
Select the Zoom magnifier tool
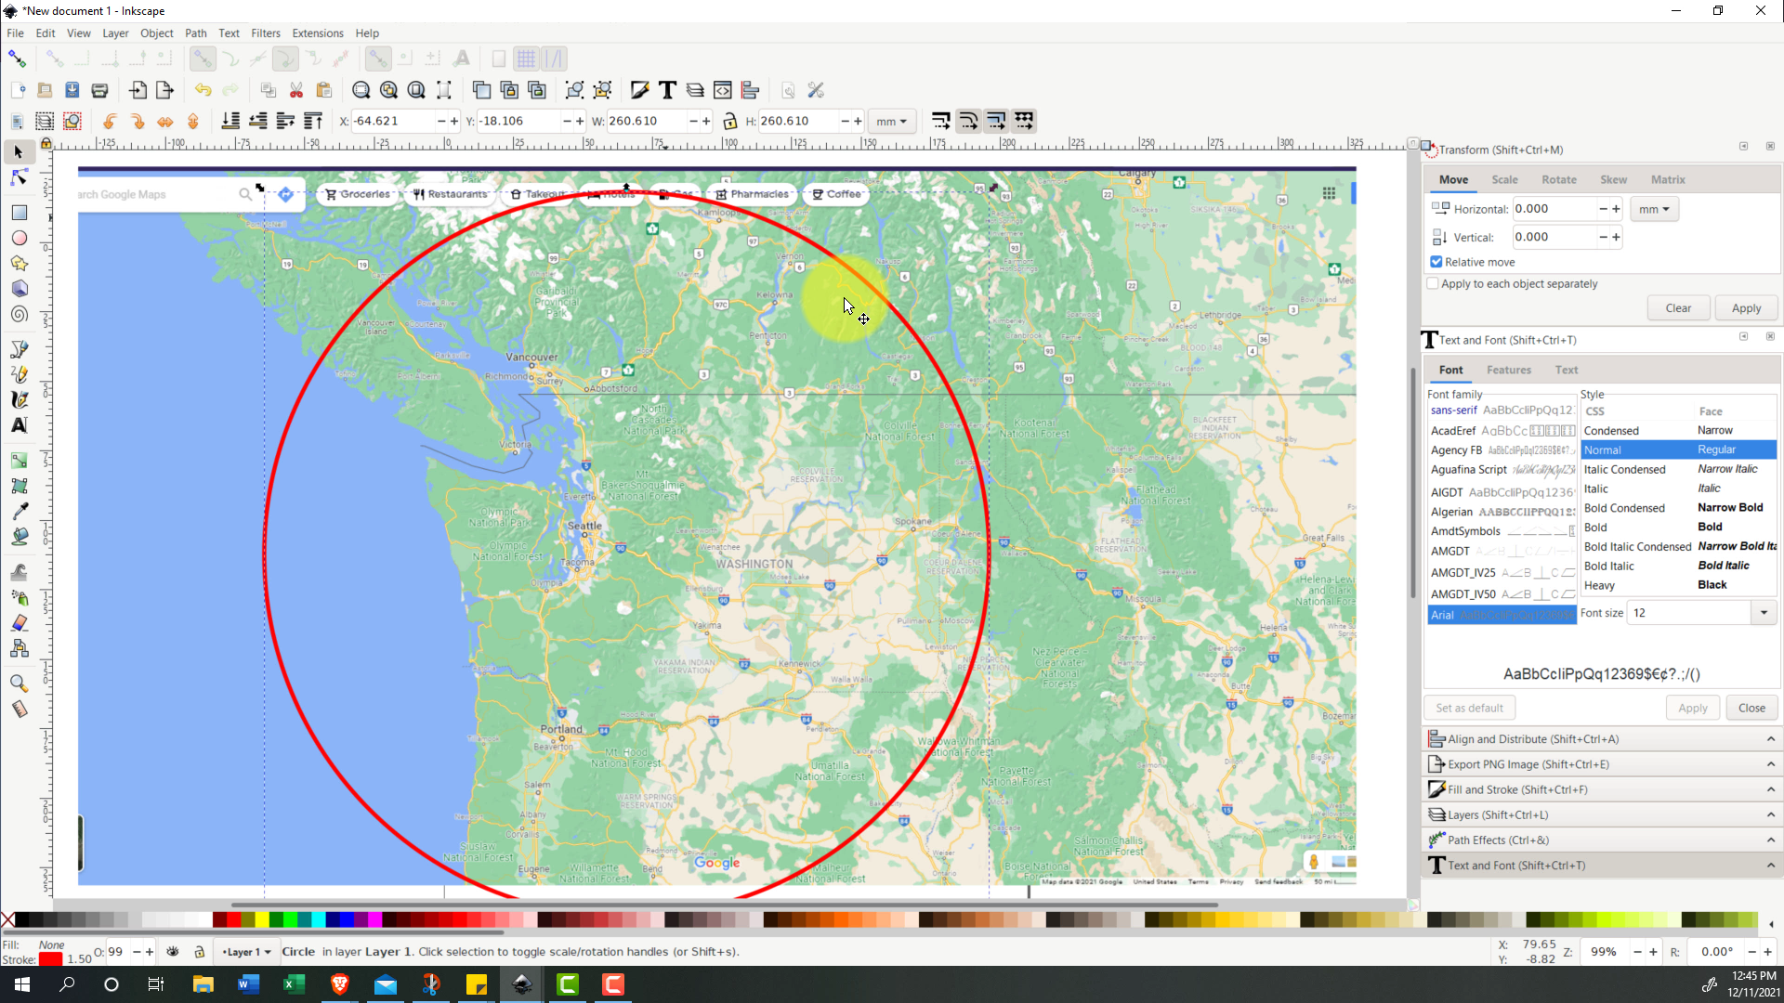pos(19,684)
